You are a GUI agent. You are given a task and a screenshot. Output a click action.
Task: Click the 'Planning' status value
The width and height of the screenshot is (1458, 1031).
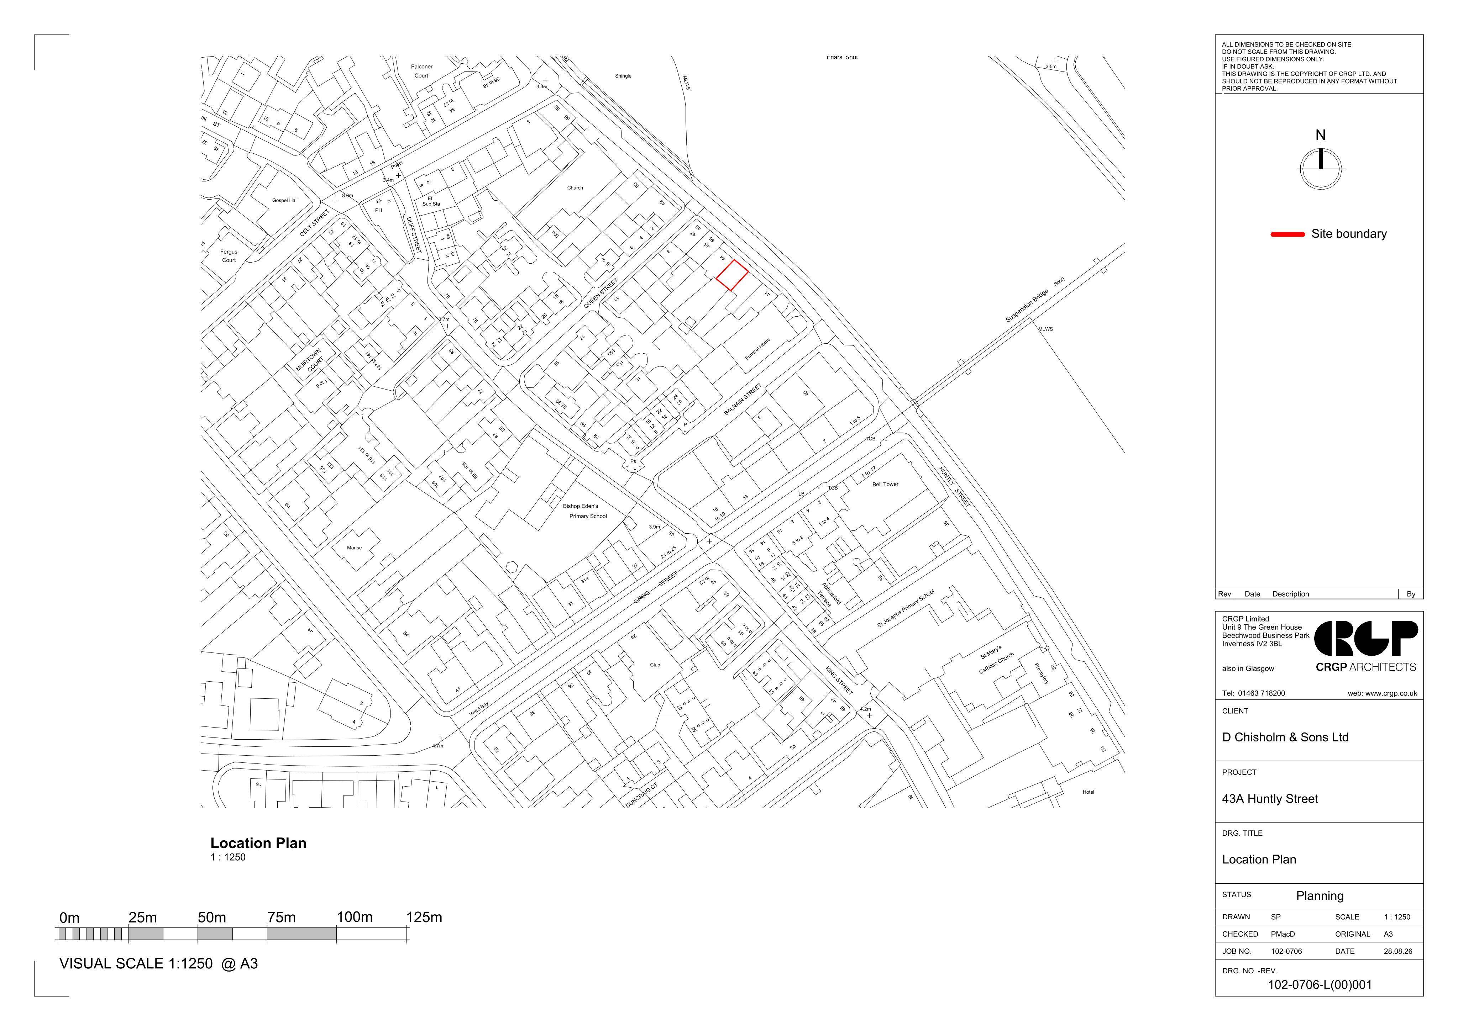click(x=1320, y=896)
